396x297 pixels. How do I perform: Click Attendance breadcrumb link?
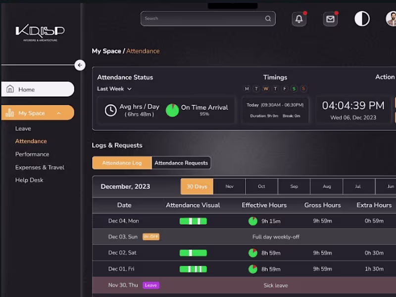pyautogui.click(x=143, y=51)
